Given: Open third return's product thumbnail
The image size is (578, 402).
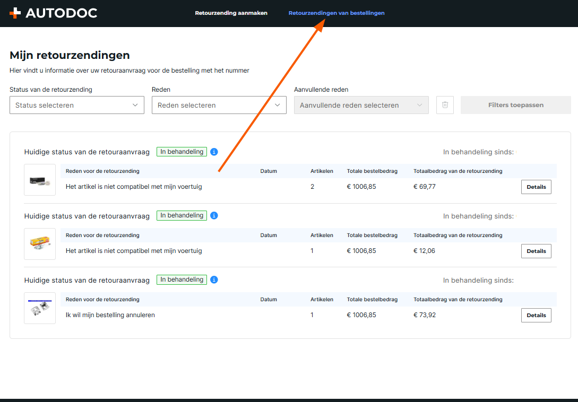Looking at the screenshot, I should point(40,308).
